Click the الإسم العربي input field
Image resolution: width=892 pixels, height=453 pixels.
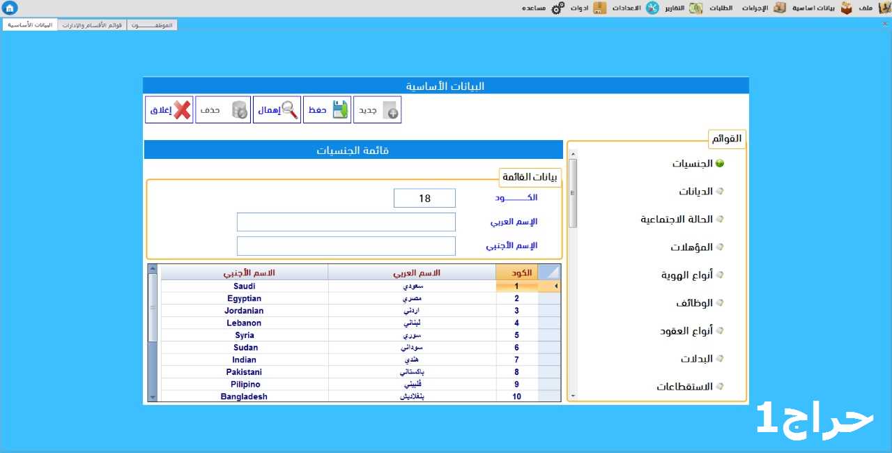tap(346, 222)
